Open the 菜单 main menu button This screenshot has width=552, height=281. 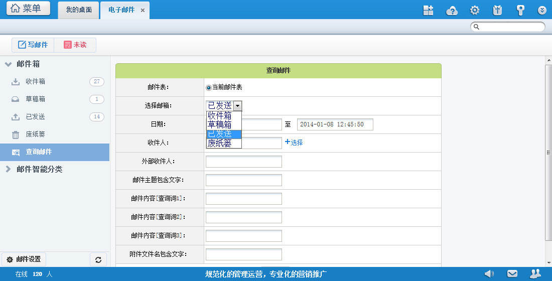click(28, 9)
